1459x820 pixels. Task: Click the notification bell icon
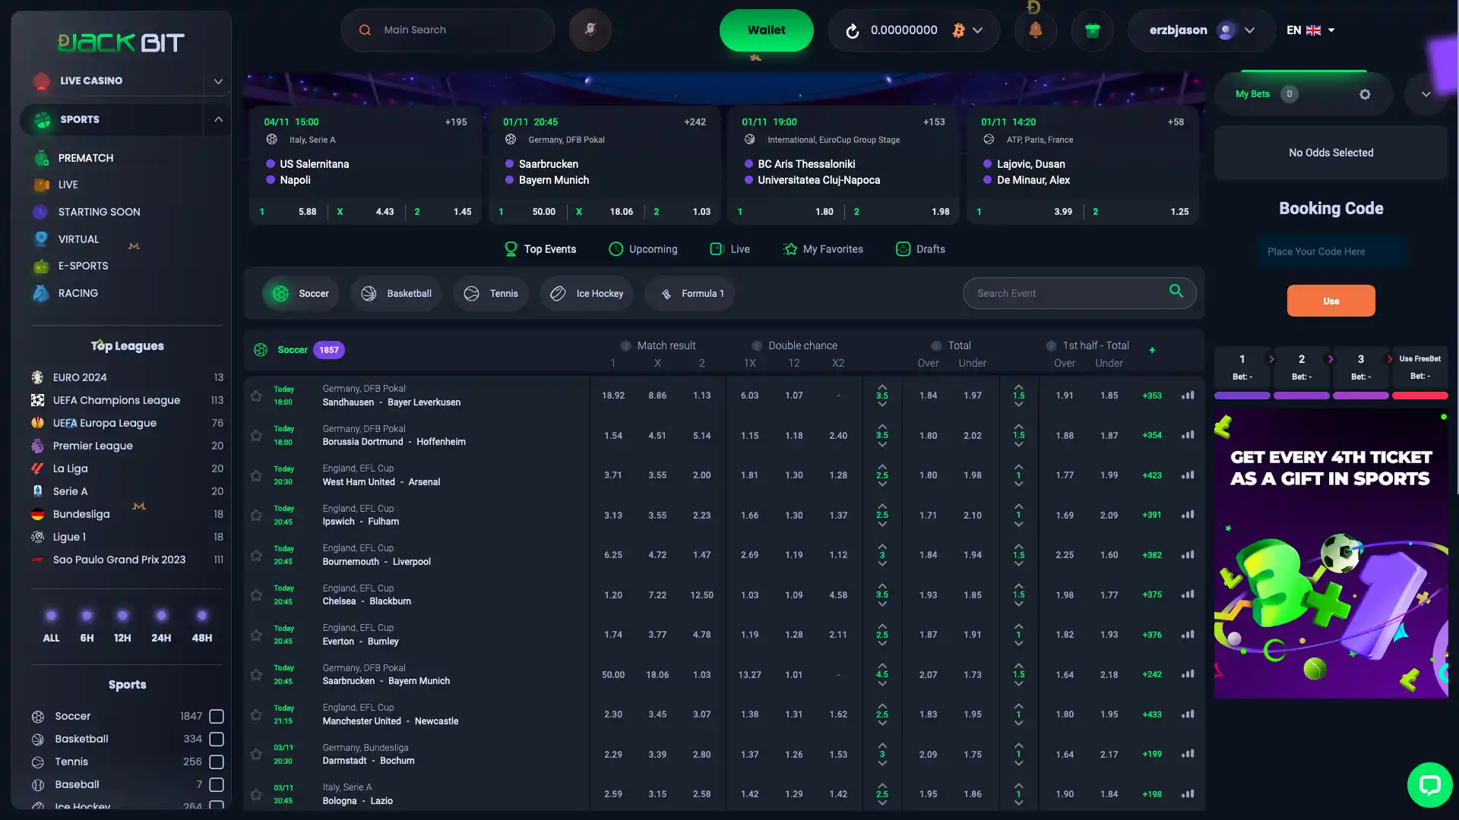[1035, 30]
